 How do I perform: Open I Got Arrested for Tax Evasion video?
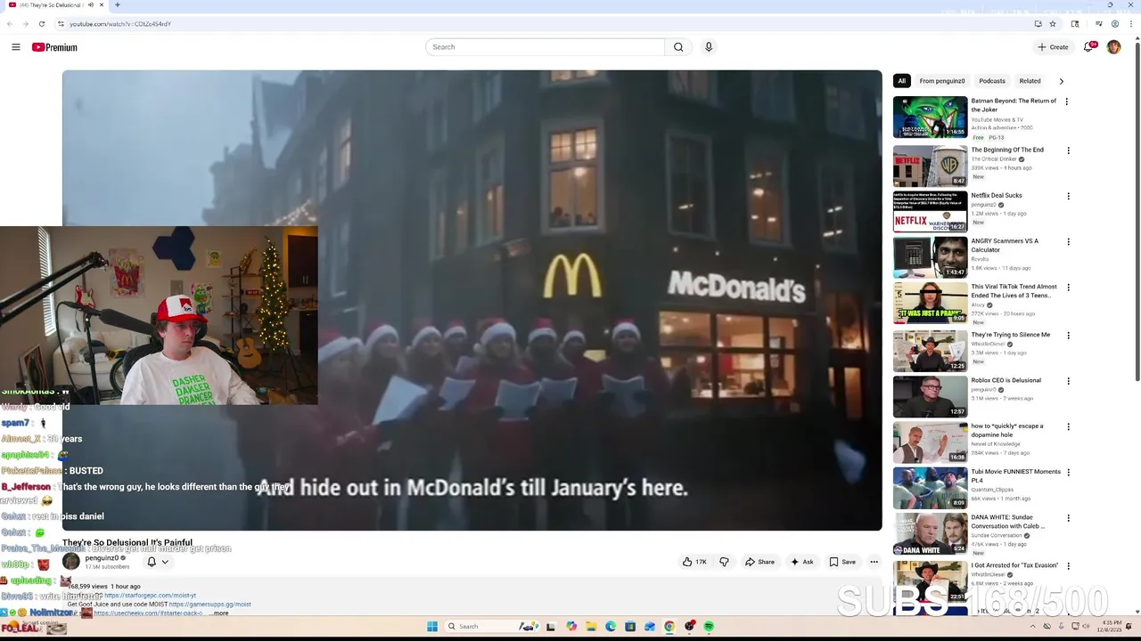click(1014, 565)
